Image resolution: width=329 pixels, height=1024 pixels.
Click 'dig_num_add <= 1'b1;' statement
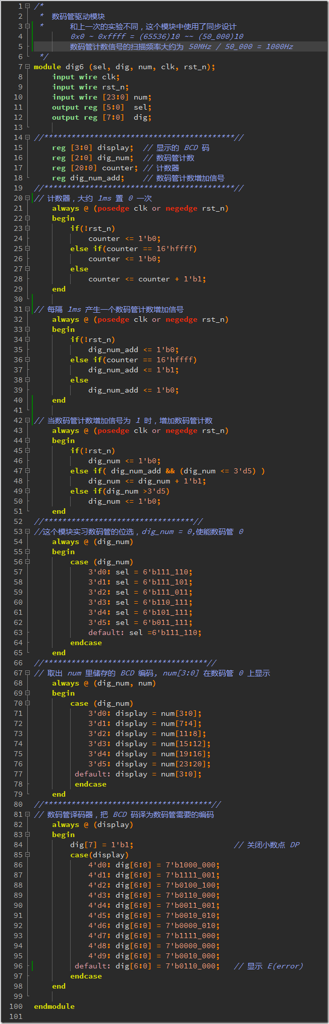coord(133,370)
